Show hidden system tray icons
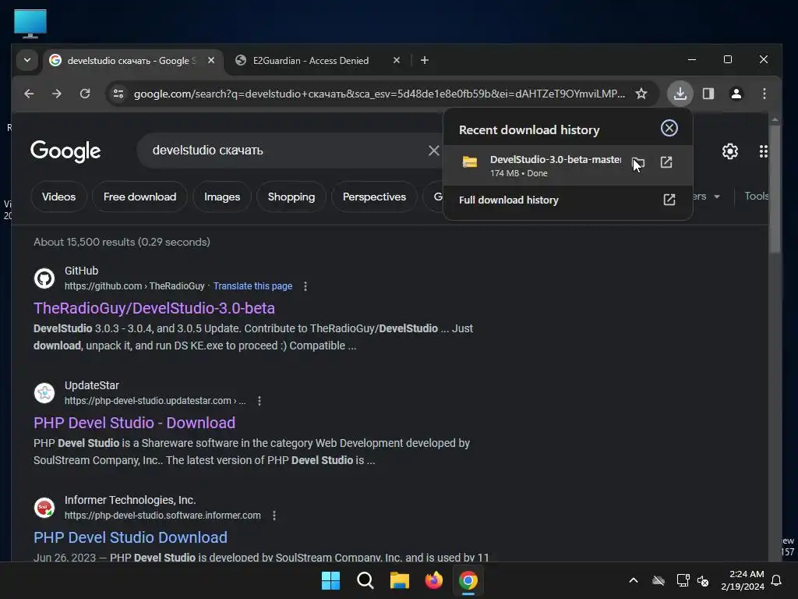Screen dimensions: 798x599 tap(634, 580)
